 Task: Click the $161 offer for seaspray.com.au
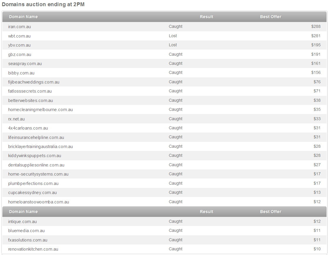point(316,63)
